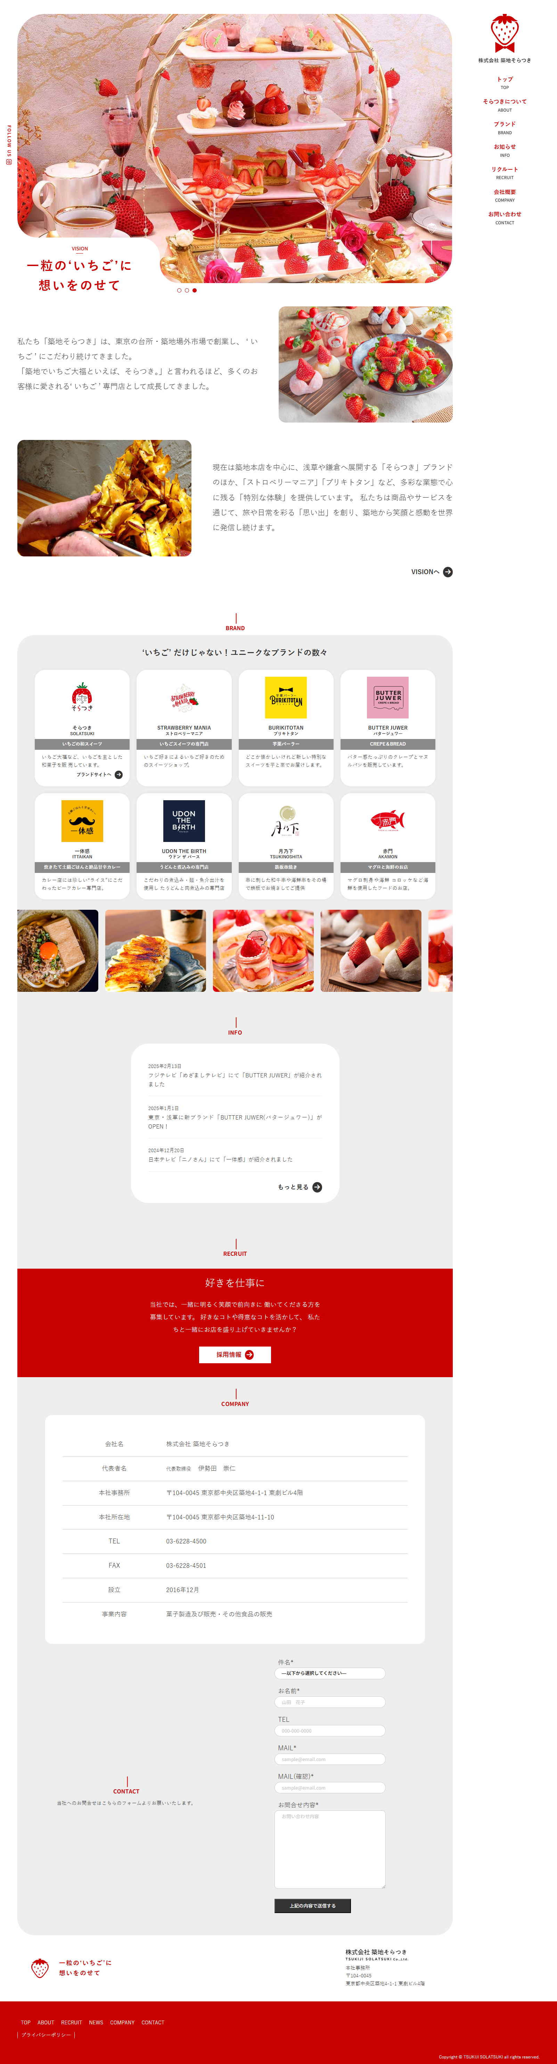Click the arrow icon beside もっと見る
The width and height of the screenshot is (557, 2064).
tap(317, 1187)
